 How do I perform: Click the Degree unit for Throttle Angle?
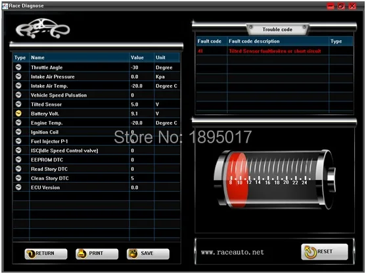tap(164, 68)
